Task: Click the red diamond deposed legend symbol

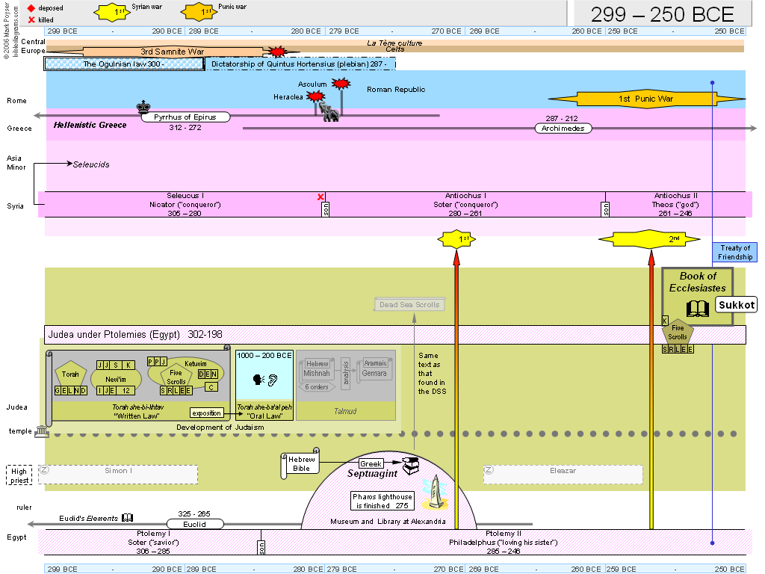Action: (x=31, y=7)
